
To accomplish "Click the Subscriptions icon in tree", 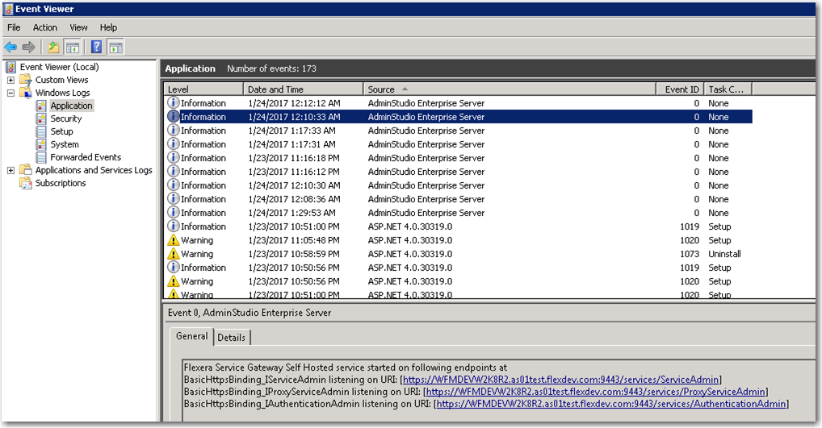I will pyautogui.click(x=26, y=183).
